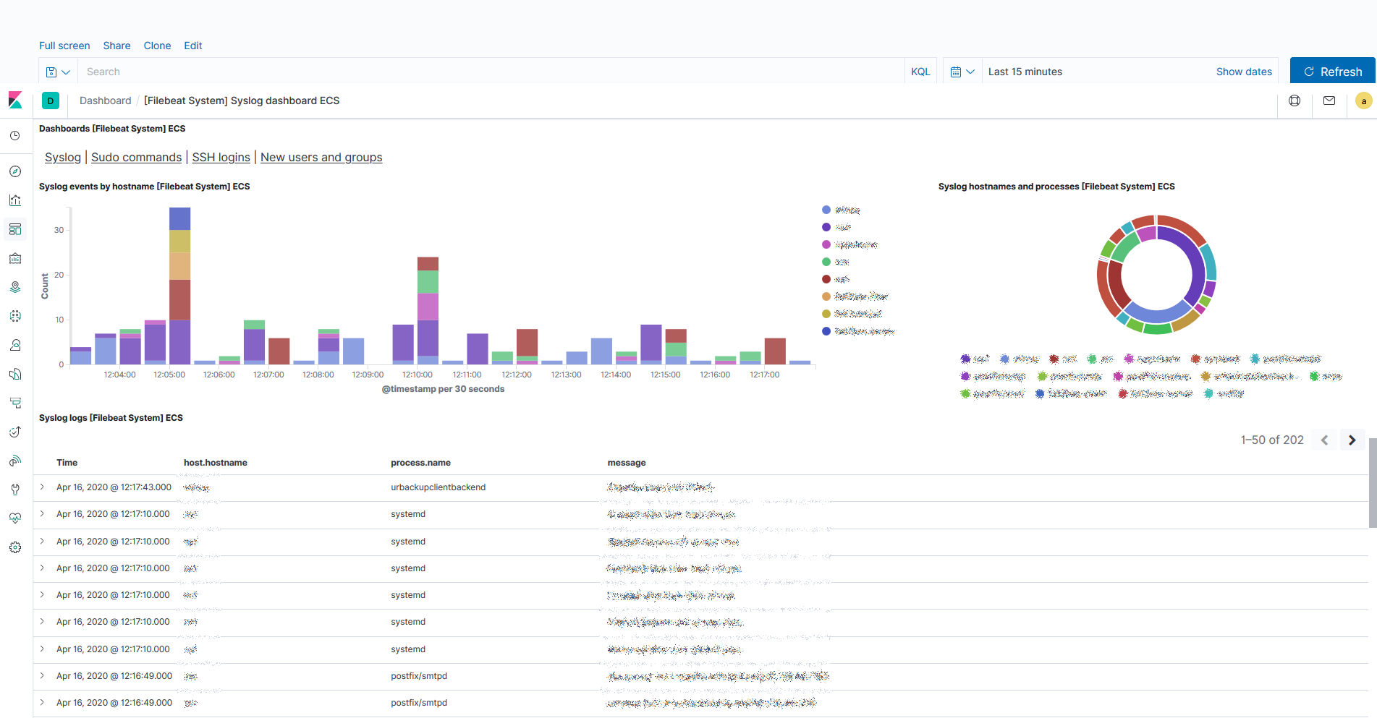Open the Metrics app icon in the sidebar
Viewport: 1377px width, 718px height.
pos(15,345)
